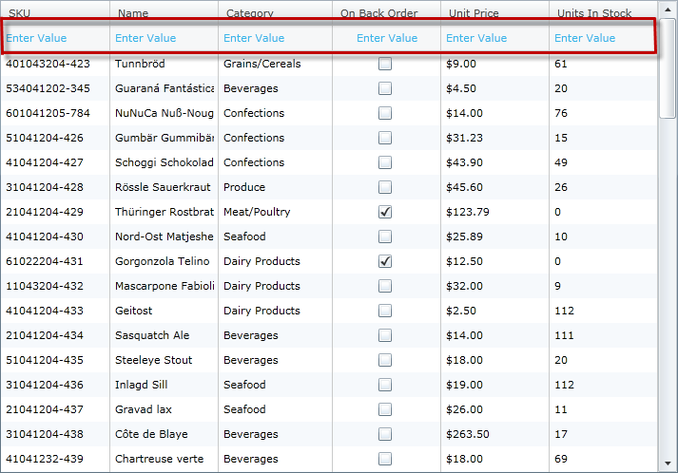This screenshot has height=473, width=678.
Task: Sort by the SKU column header
Action: click(19, 13)
